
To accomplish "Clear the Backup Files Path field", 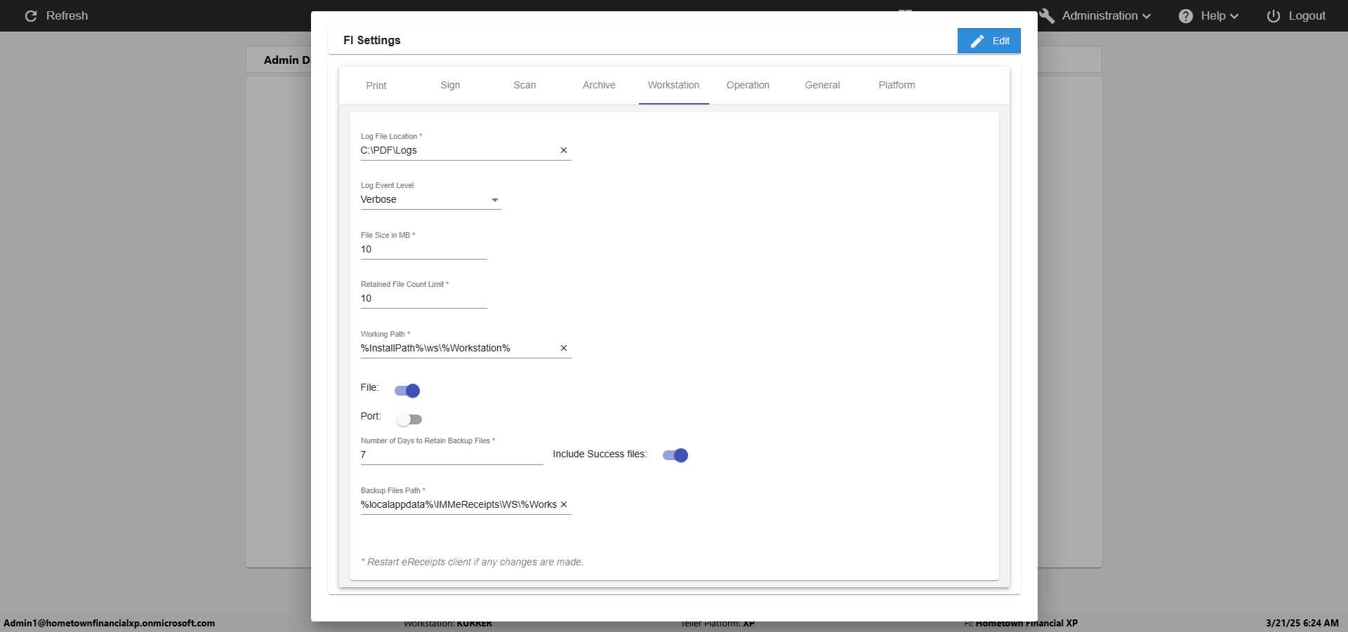I will 564,504.
